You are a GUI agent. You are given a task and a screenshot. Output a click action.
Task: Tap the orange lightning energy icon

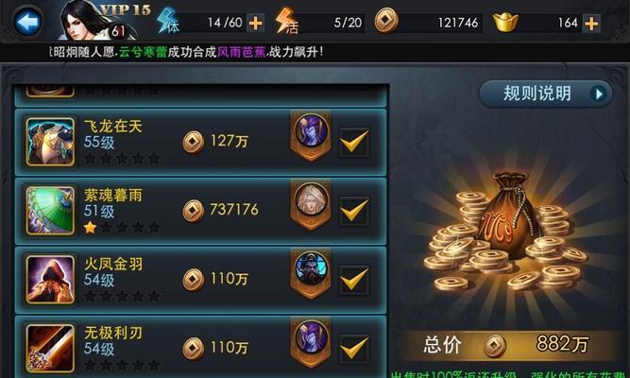[x=287, y=21]
